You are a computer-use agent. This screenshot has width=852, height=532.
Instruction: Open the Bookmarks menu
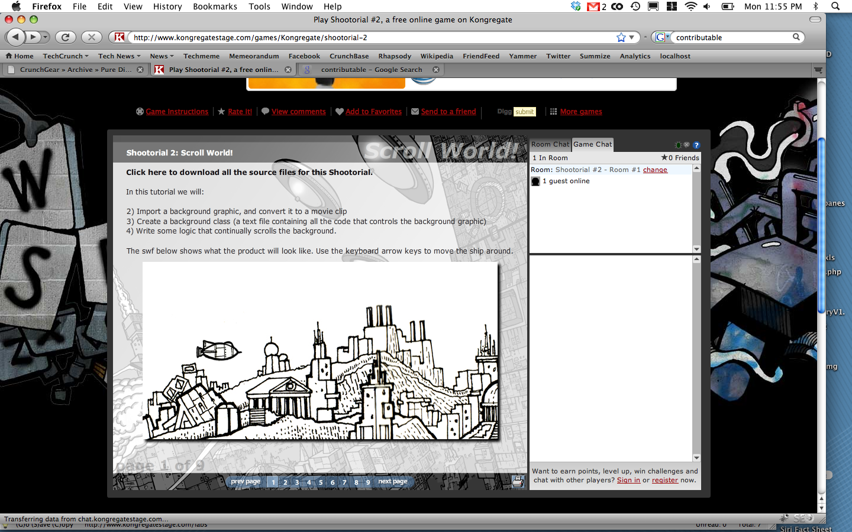[x=215, y=7]
